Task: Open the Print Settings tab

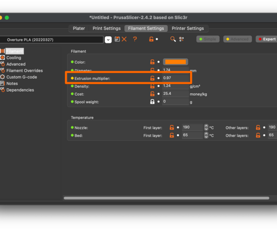Action: (107, 29)
